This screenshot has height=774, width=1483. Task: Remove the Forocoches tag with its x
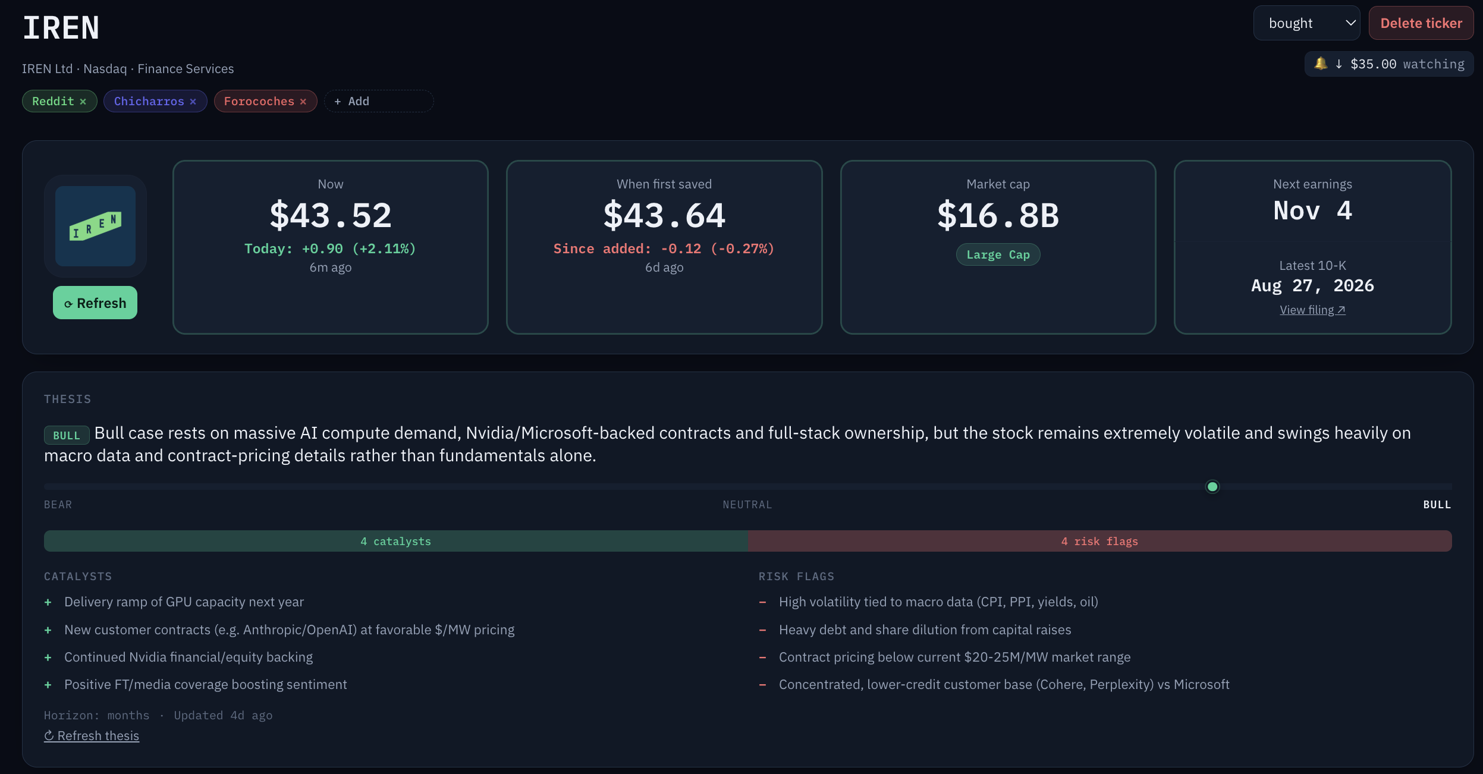pos(303,102)
